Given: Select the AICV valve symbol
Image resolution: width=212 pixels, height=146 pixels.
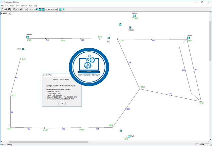Looking at the screenshot, I should pyautogui.click(x=23, y=49).
